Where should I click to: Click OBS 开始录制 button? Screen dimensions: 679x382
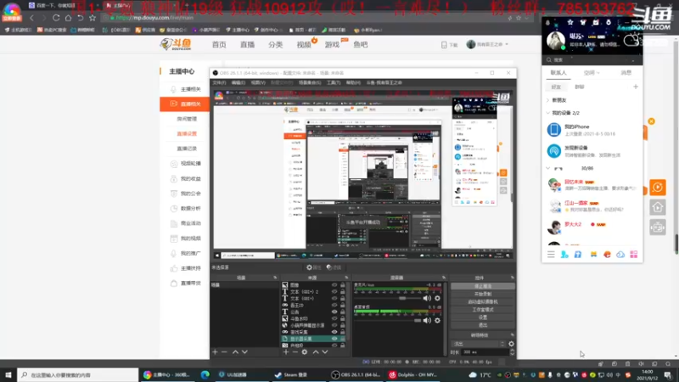click(x=483, y=294)
